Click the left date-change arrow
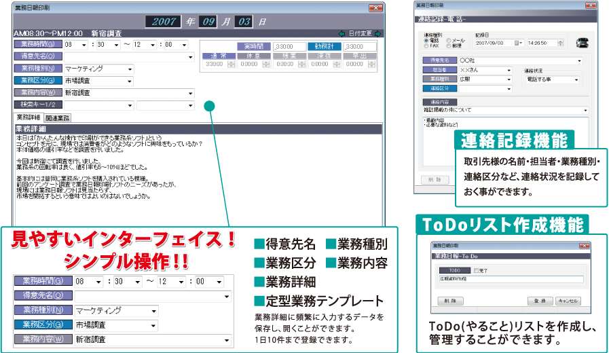This screenshot has width=609, height=353. click(342, 33)
